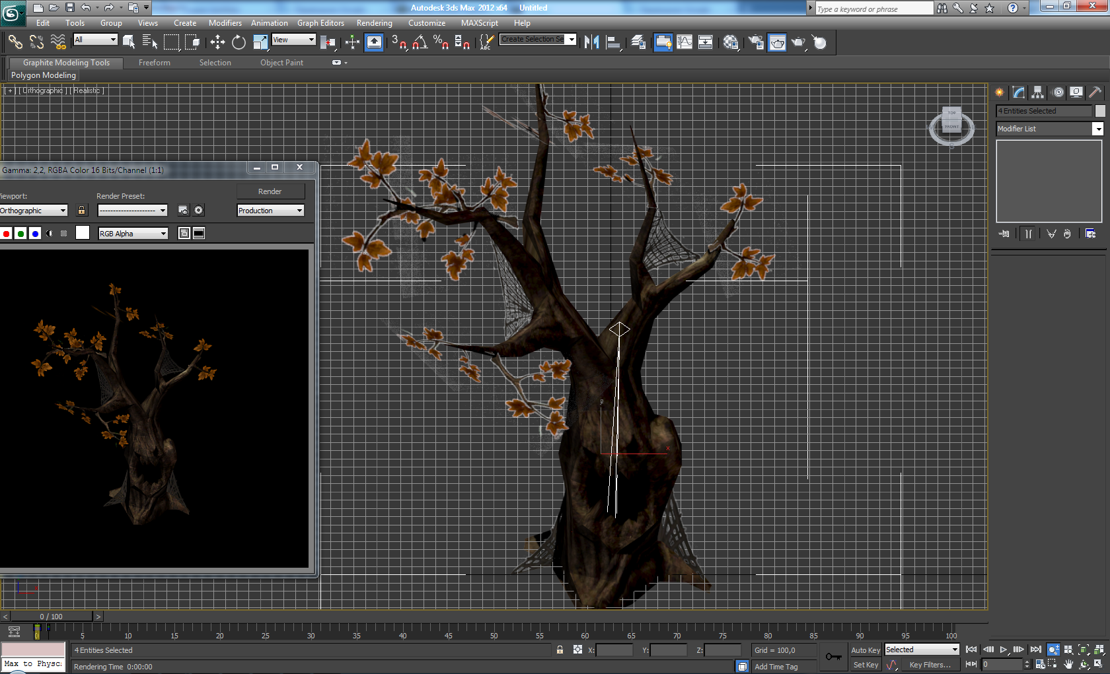Open the Curve Editor toolbar icon
The height and width of the screenshot is (674, 1110).
[x=684, y=43]
